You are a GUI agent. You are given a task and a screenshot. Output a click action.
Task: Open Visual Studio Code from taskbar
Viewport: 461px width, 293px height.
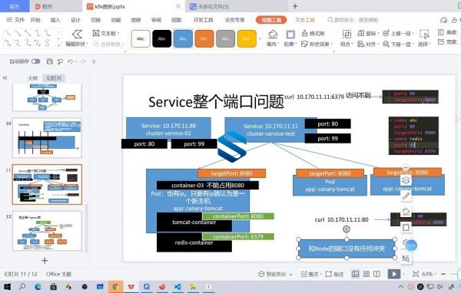(177, 287)
